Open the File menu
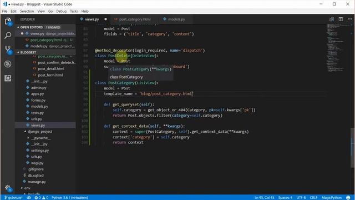 [x=5, y=11]
